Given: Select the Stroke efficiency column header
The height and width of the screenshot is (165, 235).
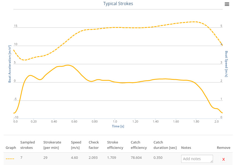Looking at the screenshot, I should point(115,145).
